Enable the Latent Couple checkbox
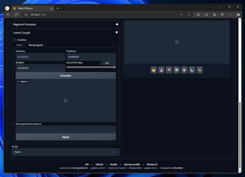245x177 pixels. 15,40
